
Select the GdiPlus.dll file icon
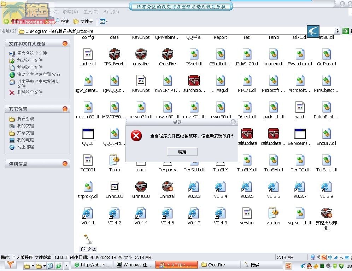[327, 54]
